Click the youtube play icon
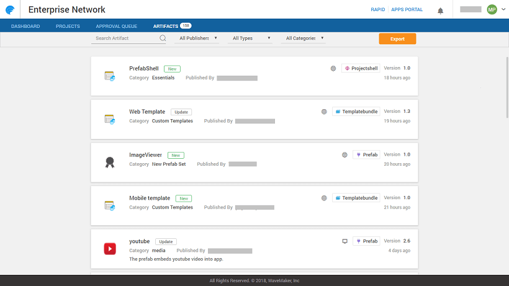509x286 pixels. pyautogui.click(x=109, y=249)
